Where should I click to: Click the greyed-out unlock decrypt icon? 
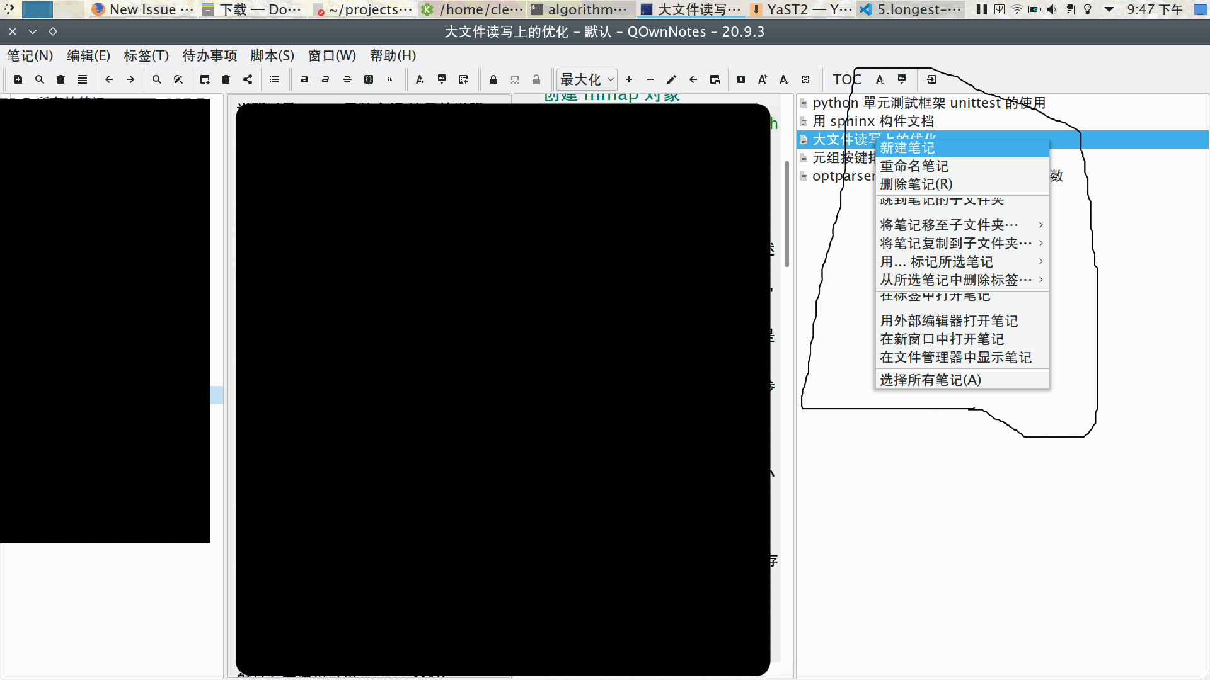pyautogui.click(x=536, y=79)
